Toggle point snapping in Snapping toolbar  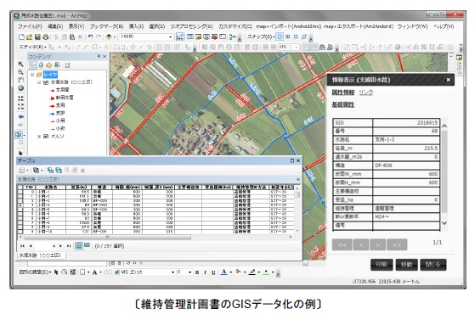280,36
